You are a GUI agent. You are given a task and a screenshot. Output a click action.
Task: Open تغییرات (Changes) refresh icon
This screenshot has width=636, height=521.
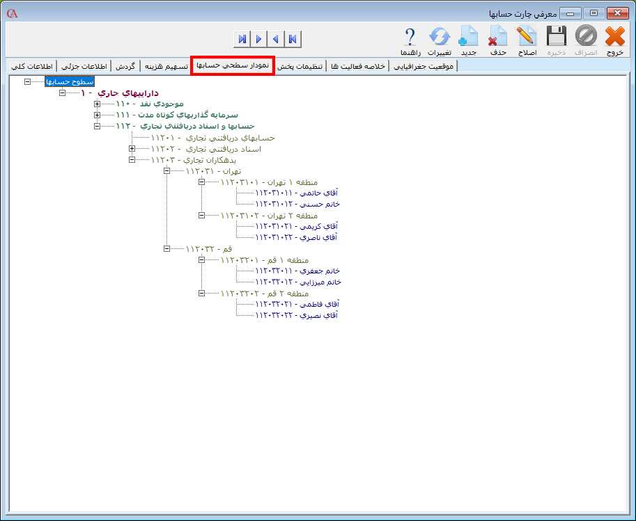439,37
